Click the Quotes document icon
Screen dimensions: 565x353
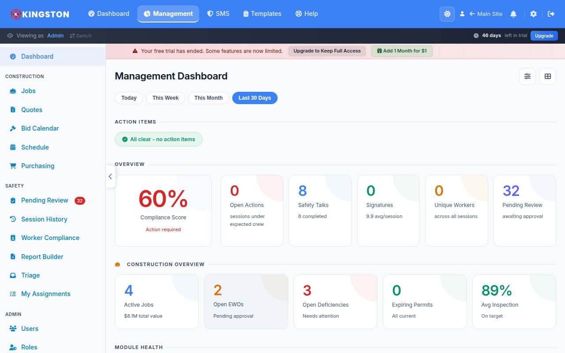pos(13,110)
